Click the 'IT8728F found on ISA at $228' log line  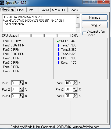pos(22,17)
